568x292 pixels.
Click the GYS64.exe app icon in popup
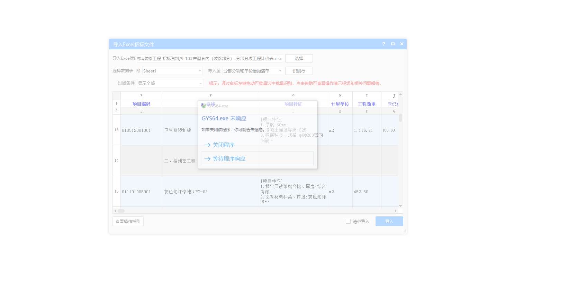point(204,106)
